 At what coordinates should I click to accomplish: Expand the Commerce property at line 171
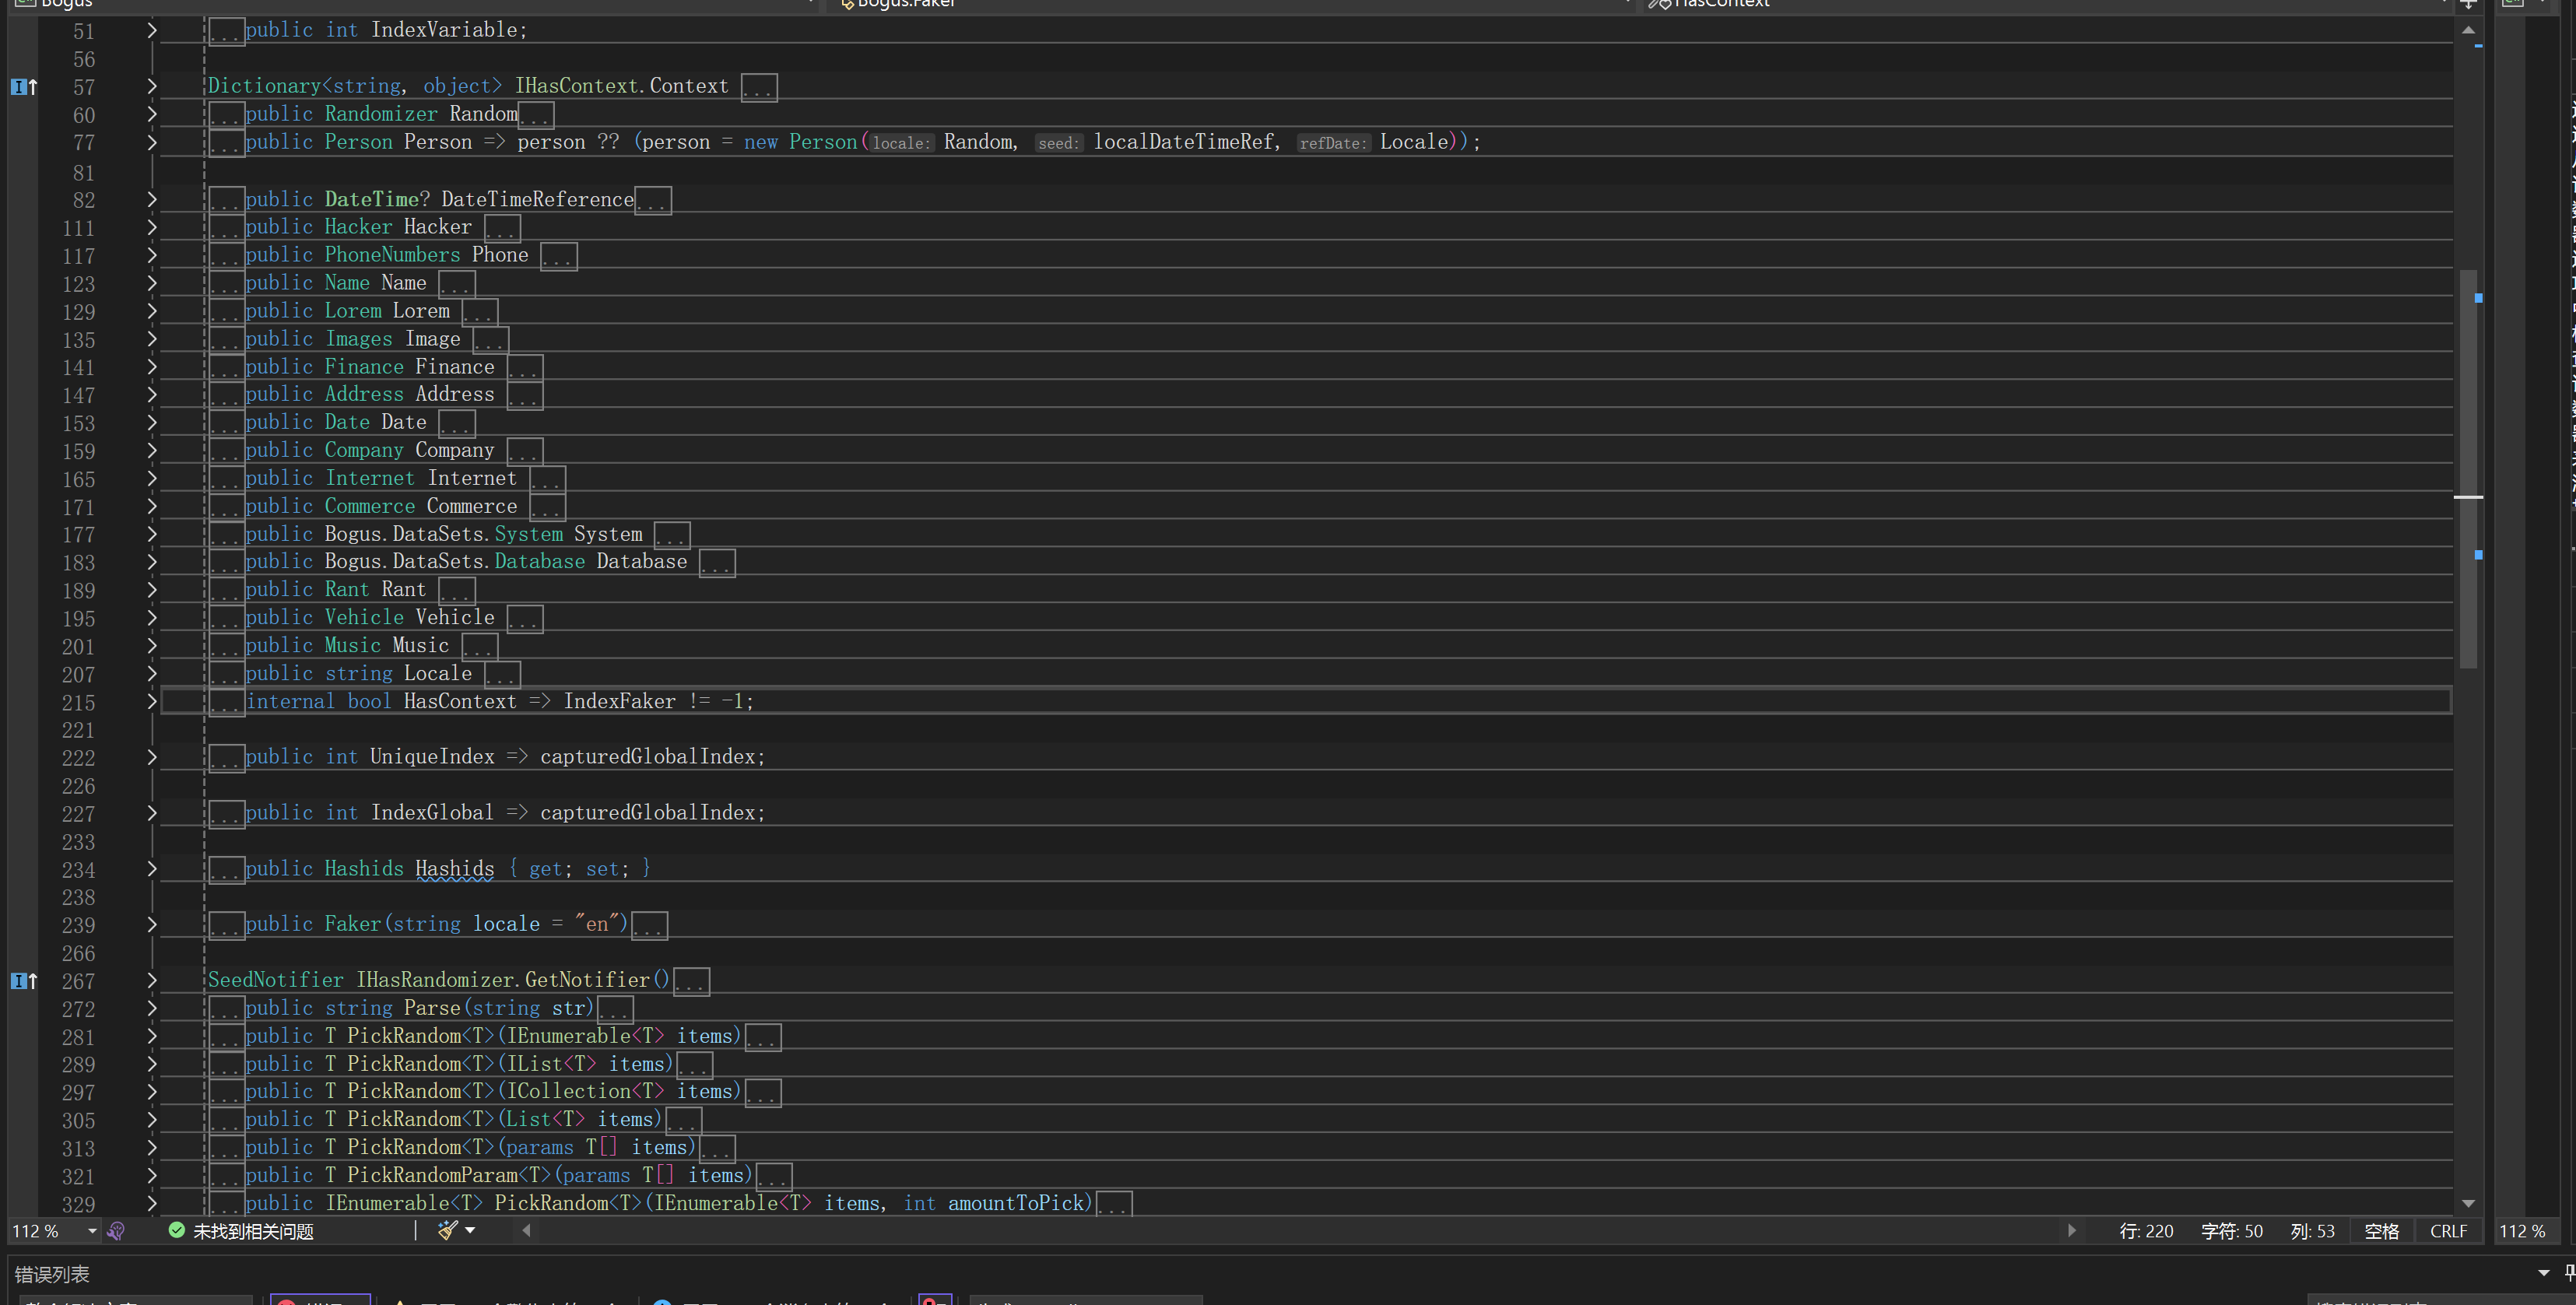pos(152,506)
